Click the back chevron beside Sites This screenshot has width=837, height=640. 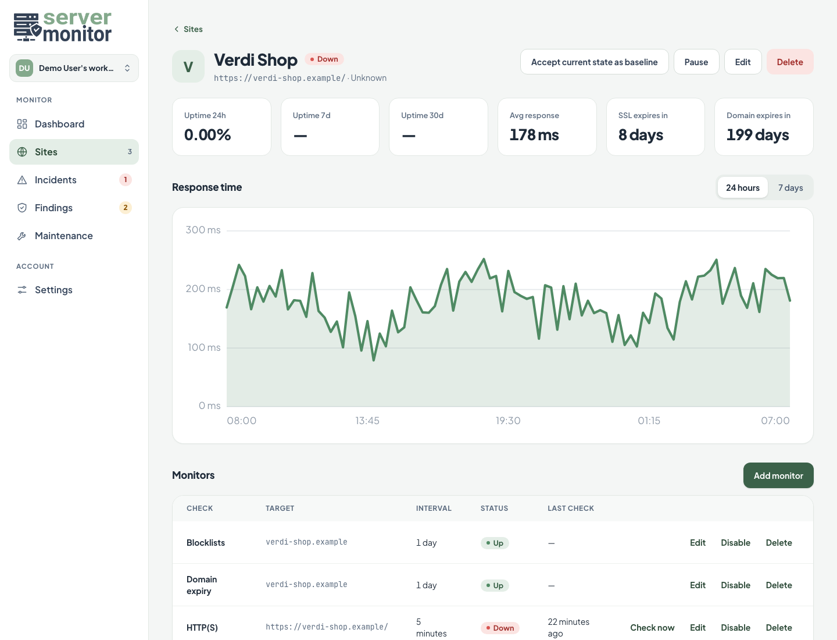click(x=177, y=29)
